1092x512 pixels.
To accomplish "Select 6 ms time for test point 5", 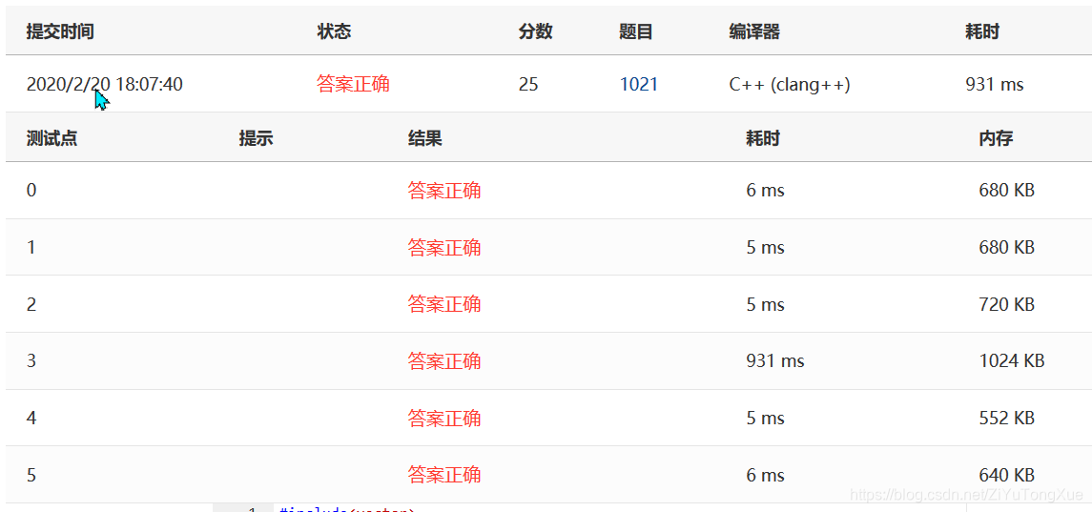I will (x=766, y=475).
